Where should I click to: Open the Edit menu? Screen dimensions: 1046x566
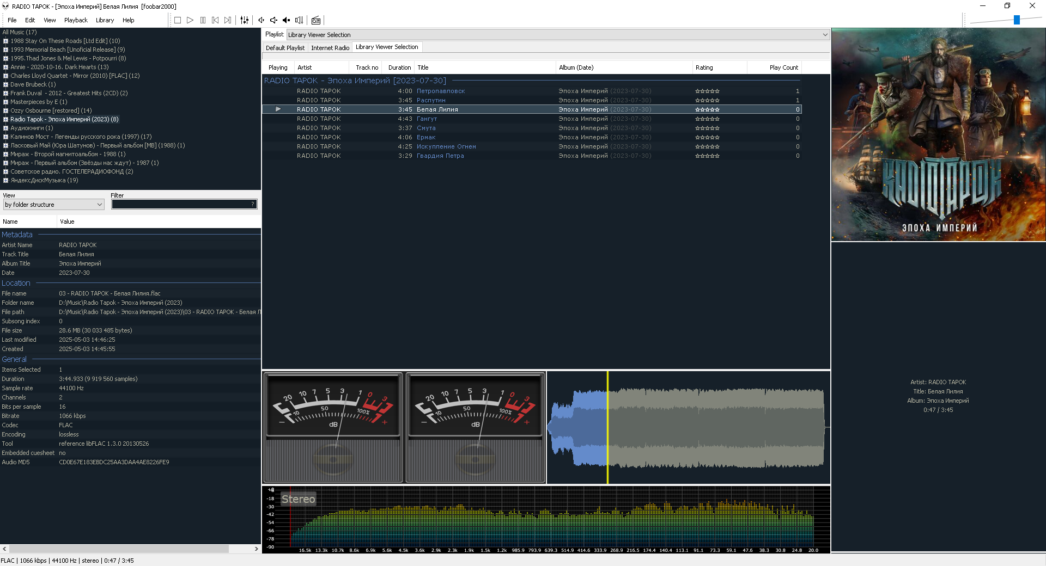(30, 20)
